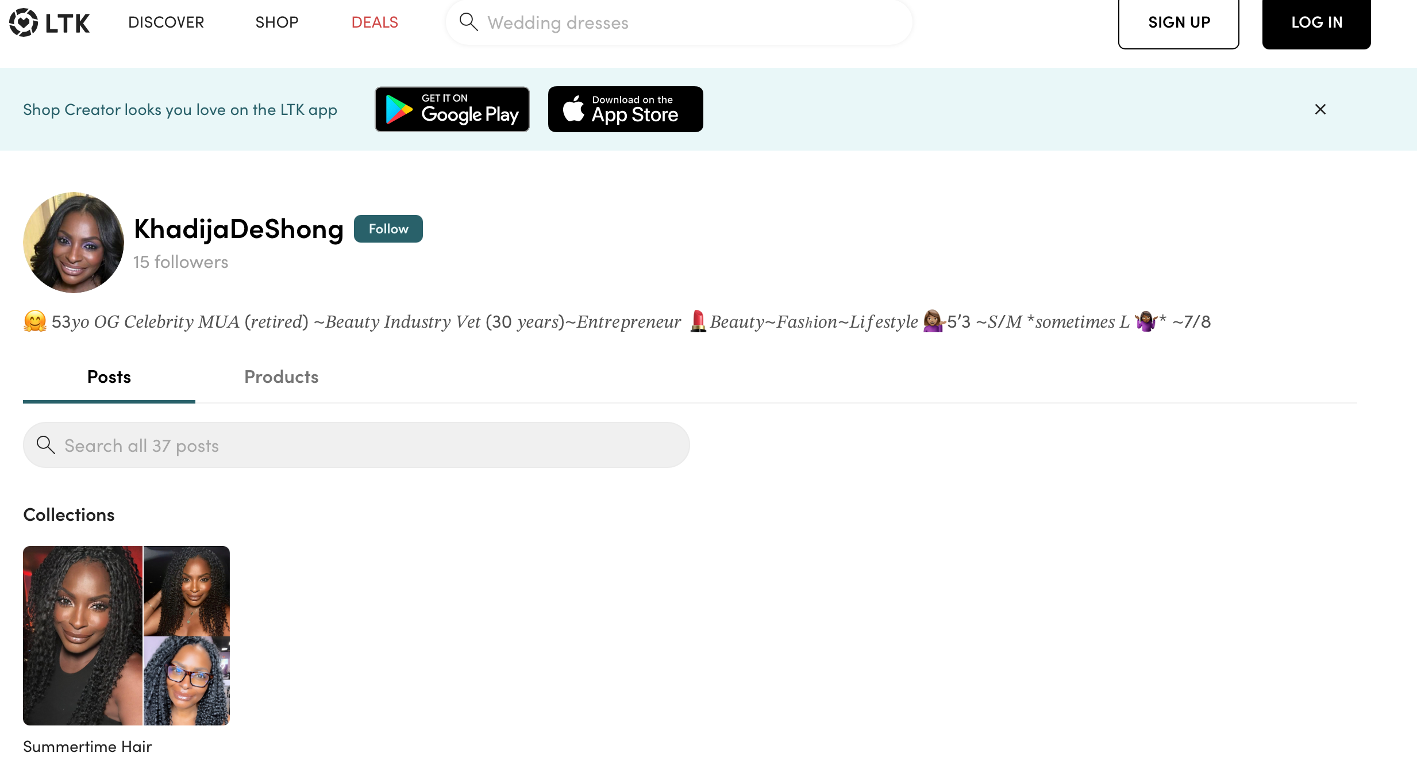The width and height of the screenshot is (1417, 768).
Task: Click the glasses photo in collection collage
Action: click(186, 681)
